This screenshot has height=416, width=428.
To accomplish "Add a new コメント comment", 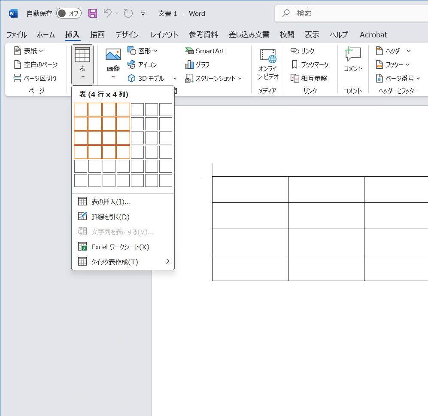I will tap(353, 60).
